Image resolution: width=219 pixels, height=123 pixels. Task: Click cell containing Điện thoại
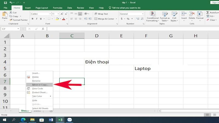(97, 62)
